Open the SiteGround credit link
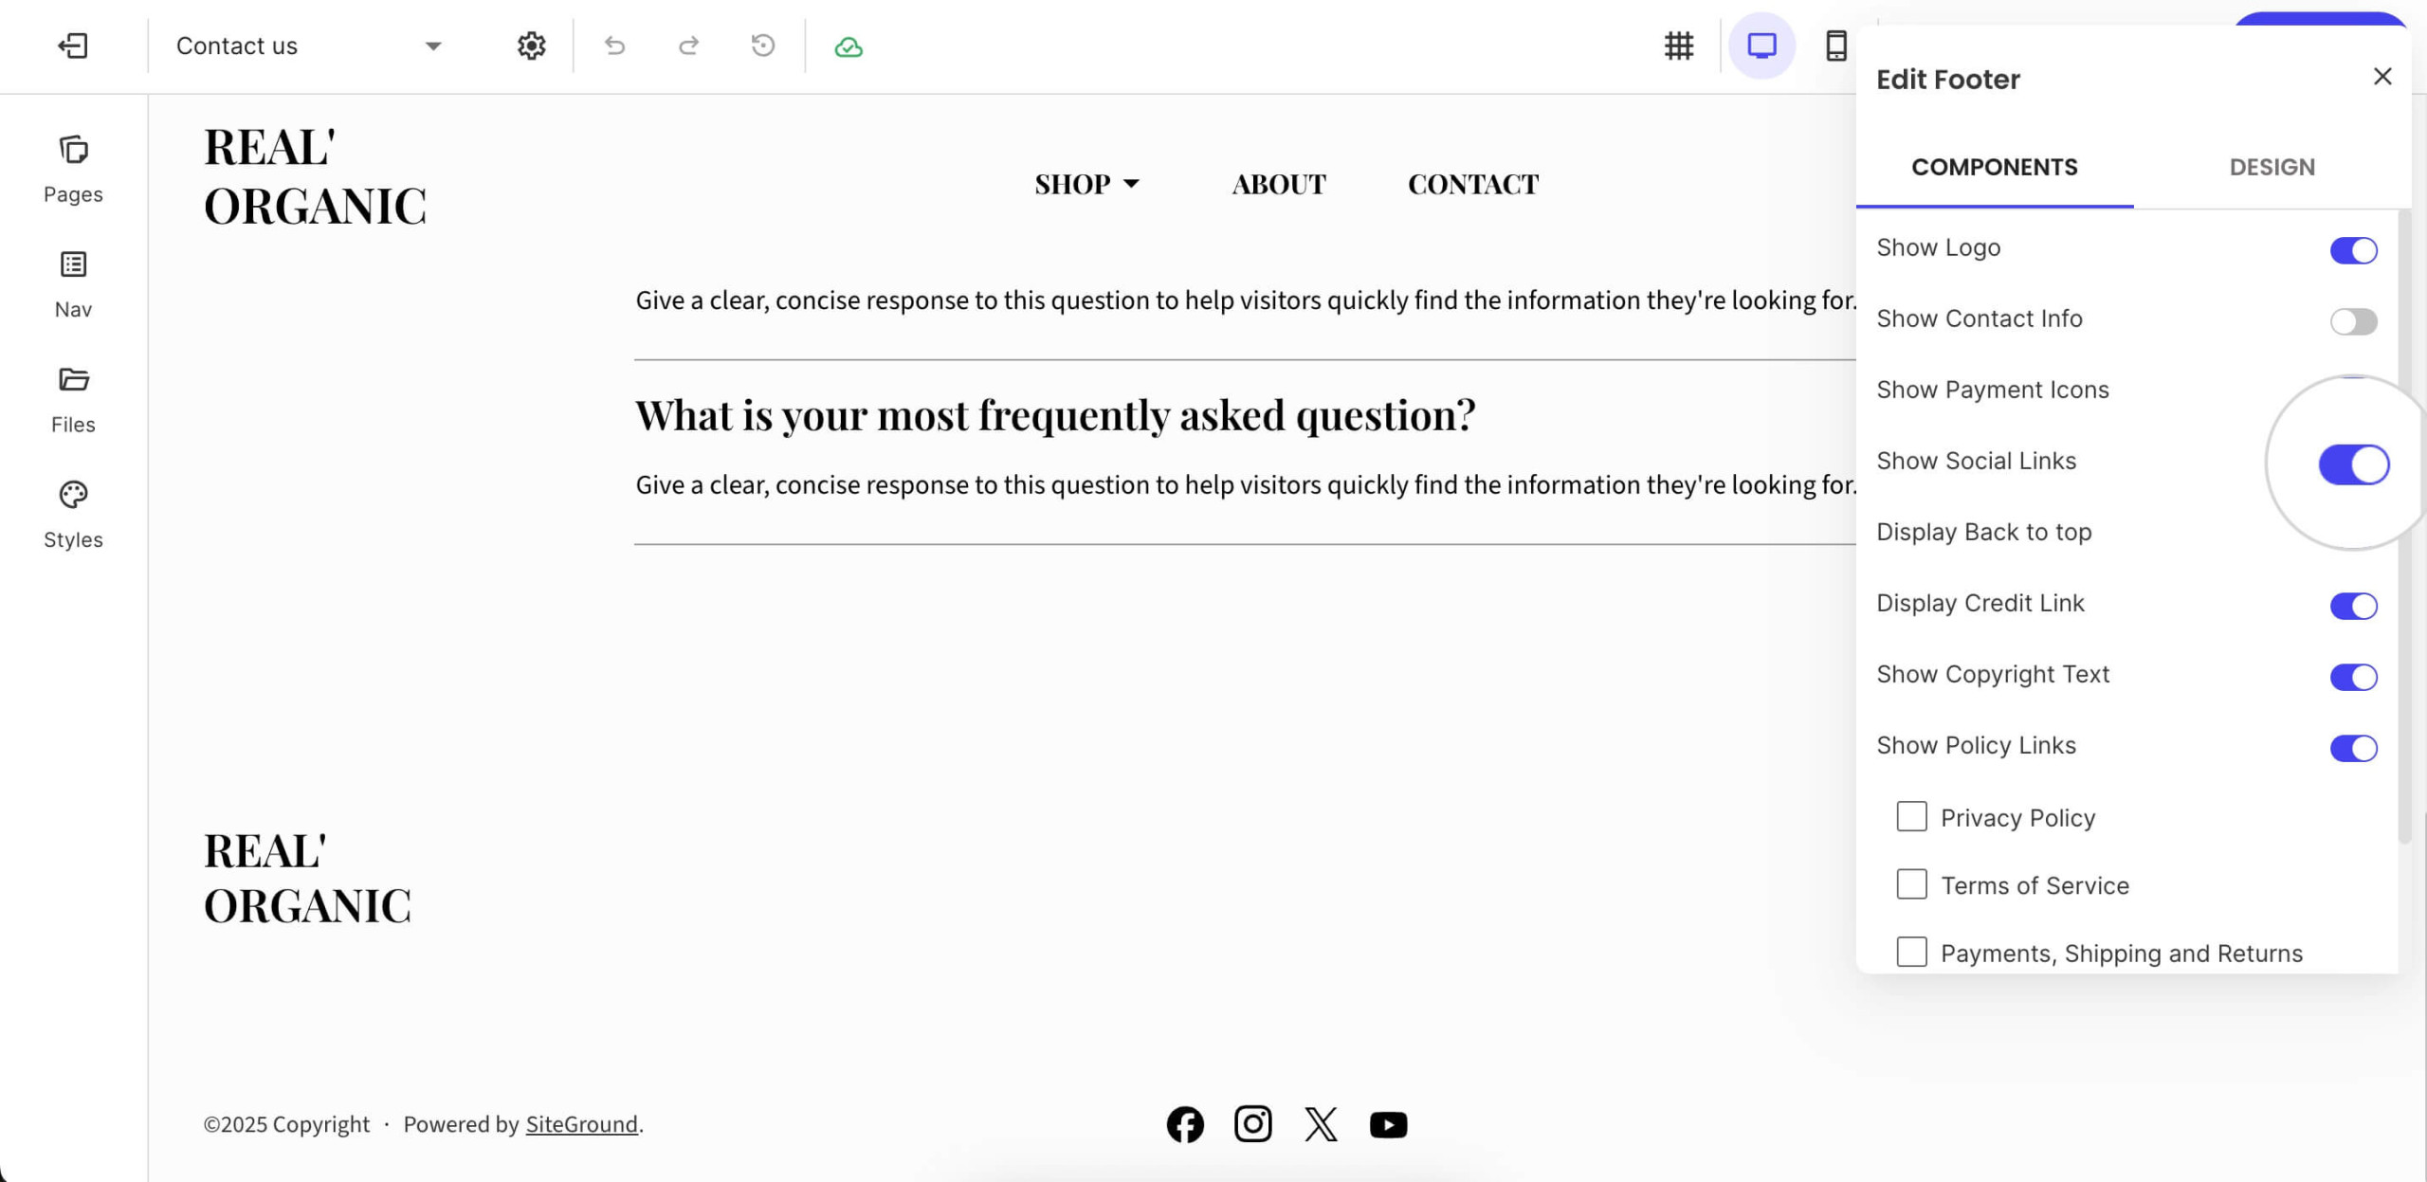This screenshot has width=2427, height=1182. point(581,1124)
